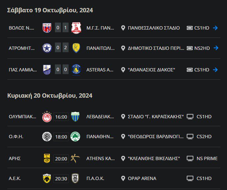The image size is (227, 190).
Task: Click location pin beside OPAP ARENA
Action: click(x=123, y=178)
